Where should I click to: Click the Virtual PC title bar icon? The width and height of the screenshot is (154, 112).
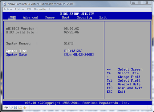click(x=4, y=4)
